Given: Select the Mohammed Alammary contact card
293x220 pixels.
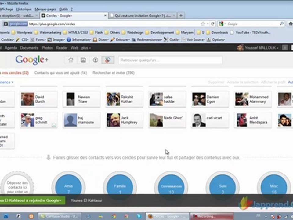Looking at the screenshot, I should pyautogui.click(x=253, y=99).
